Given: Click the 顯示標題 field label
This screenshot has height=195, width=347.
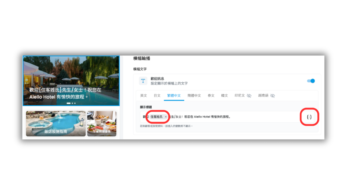Looking at the screenshot, I should click(146, 107).
